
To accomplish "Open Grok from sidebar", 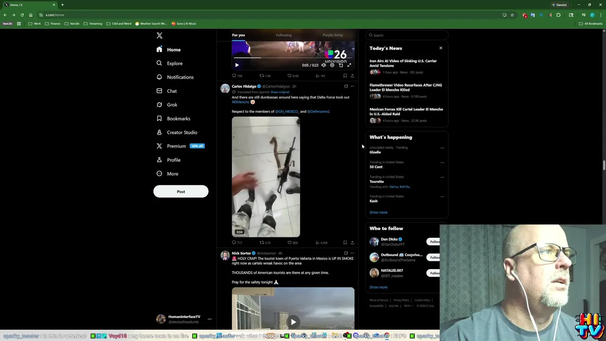I will [167, 105].
